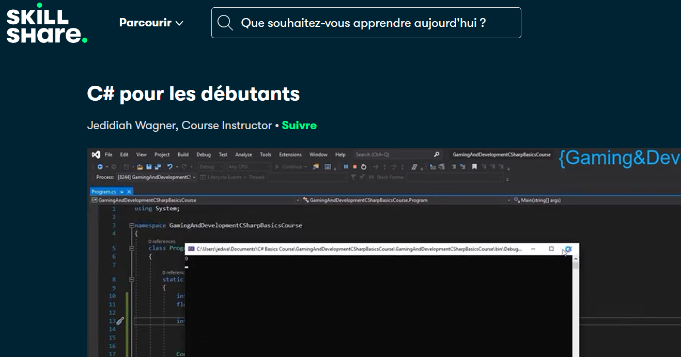Click the Visual Studio Search (Ctrl+Q) box
Viewport: 681px width, 357px height.
398,154
